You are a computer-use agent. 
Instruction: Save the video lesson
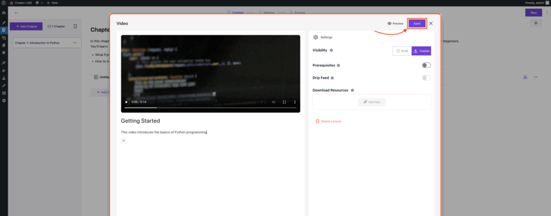(417, 23)
